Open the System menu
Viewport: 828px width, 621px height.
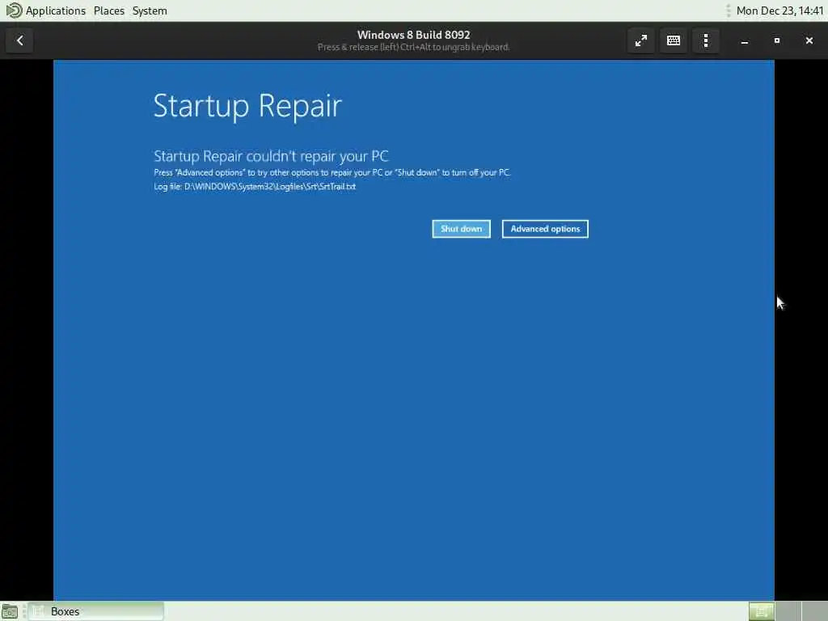[150, 11]
